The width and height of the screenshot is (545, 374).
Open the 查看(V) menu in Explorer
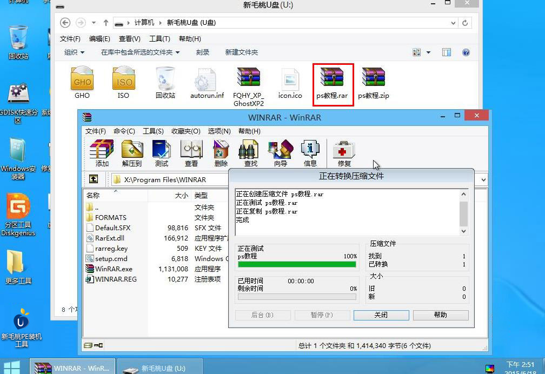coord(129,38)
